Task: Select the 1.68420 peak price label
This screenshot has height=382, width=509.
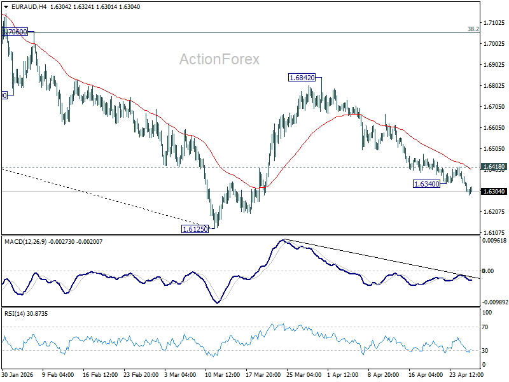Action: click(x=302, y=78)
